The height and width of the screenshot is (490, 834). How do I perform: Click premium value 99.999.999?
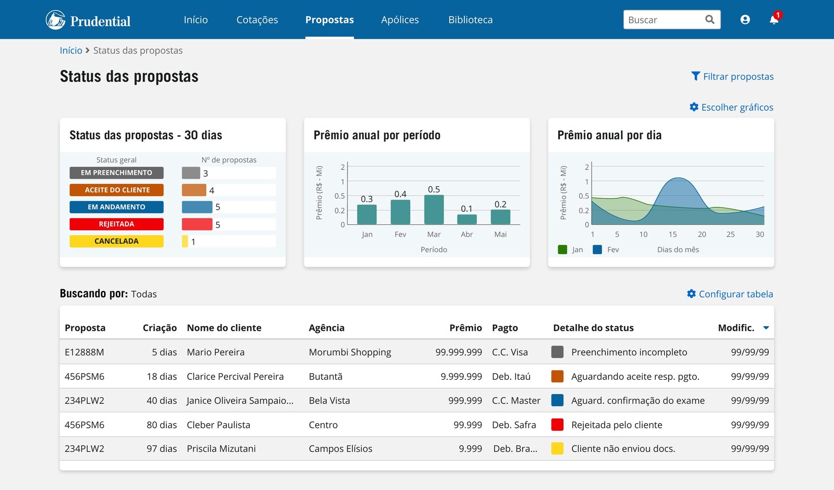pos(459,352)
